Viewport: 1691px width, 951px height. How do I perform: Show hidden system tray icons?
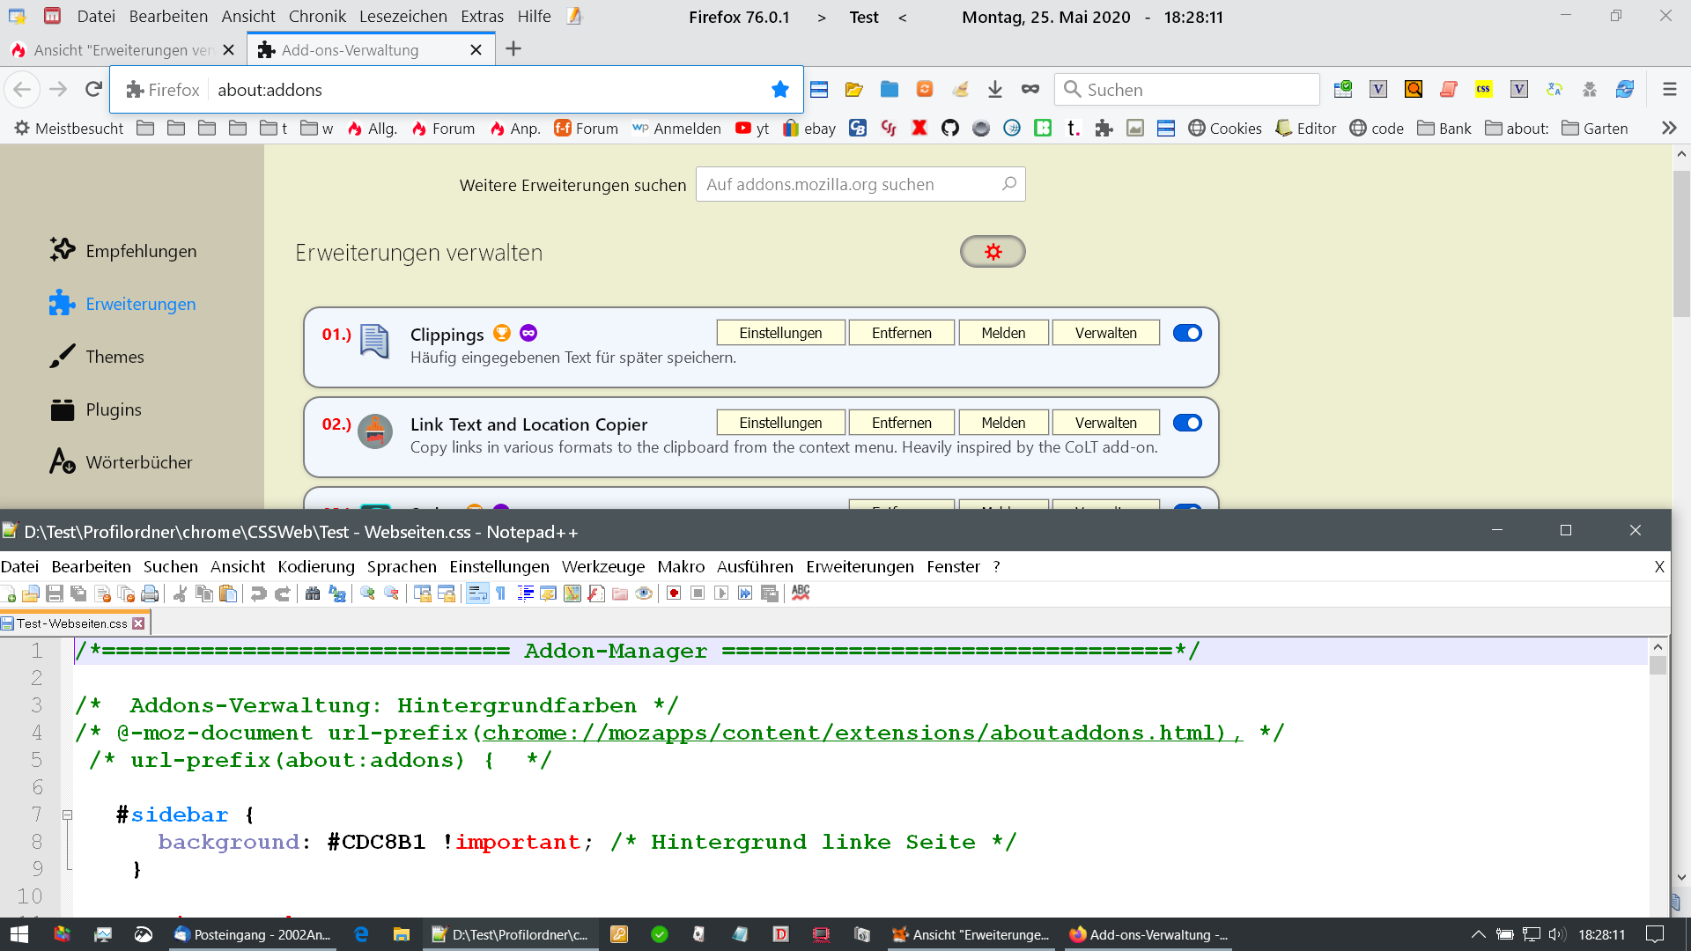tap(1478, 934)
